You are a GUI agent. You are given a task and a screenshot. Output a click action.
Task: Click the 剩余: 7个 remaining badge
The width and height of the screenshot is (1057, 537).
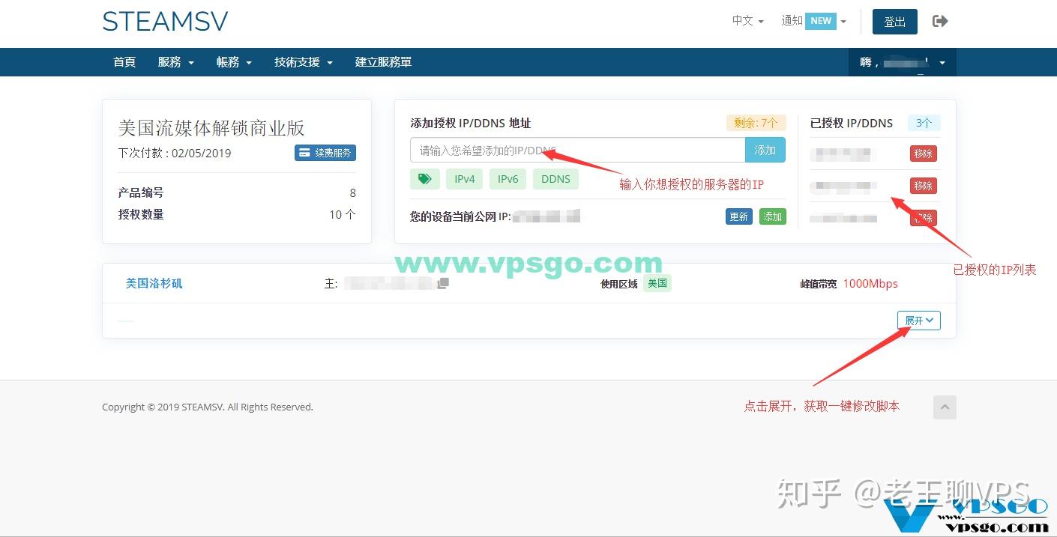coord(756,123)
